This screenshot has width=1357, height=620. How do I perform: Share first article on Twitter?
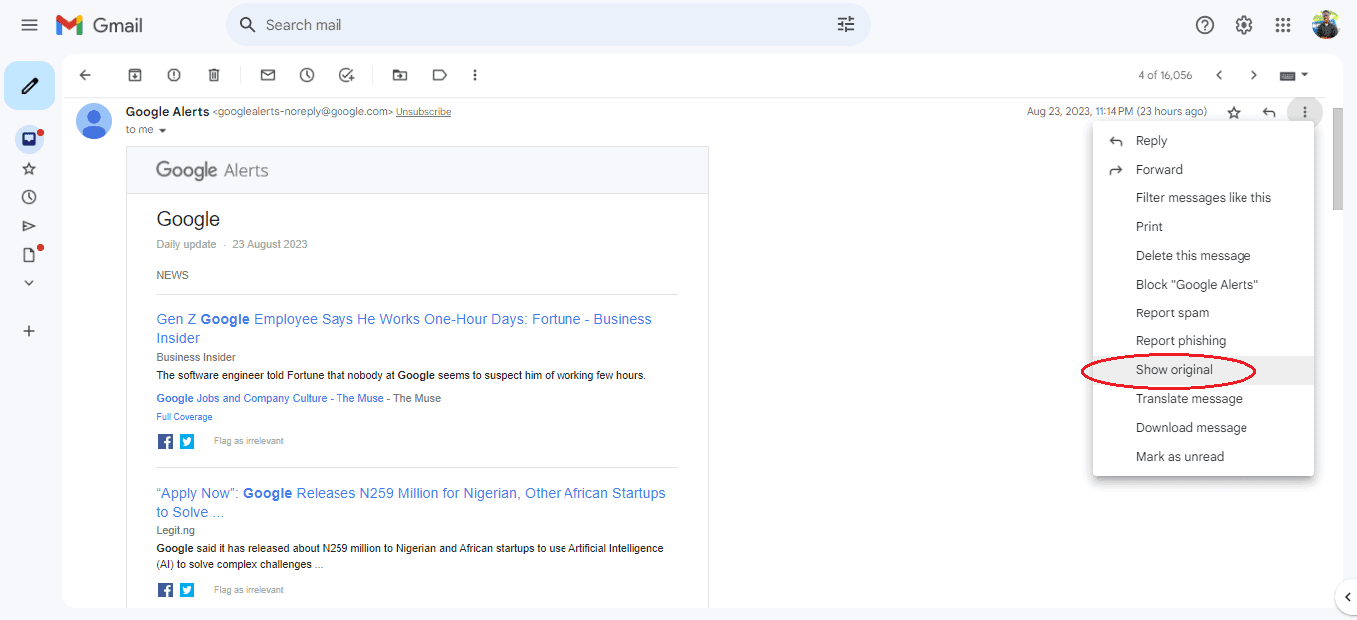[187, 441]
